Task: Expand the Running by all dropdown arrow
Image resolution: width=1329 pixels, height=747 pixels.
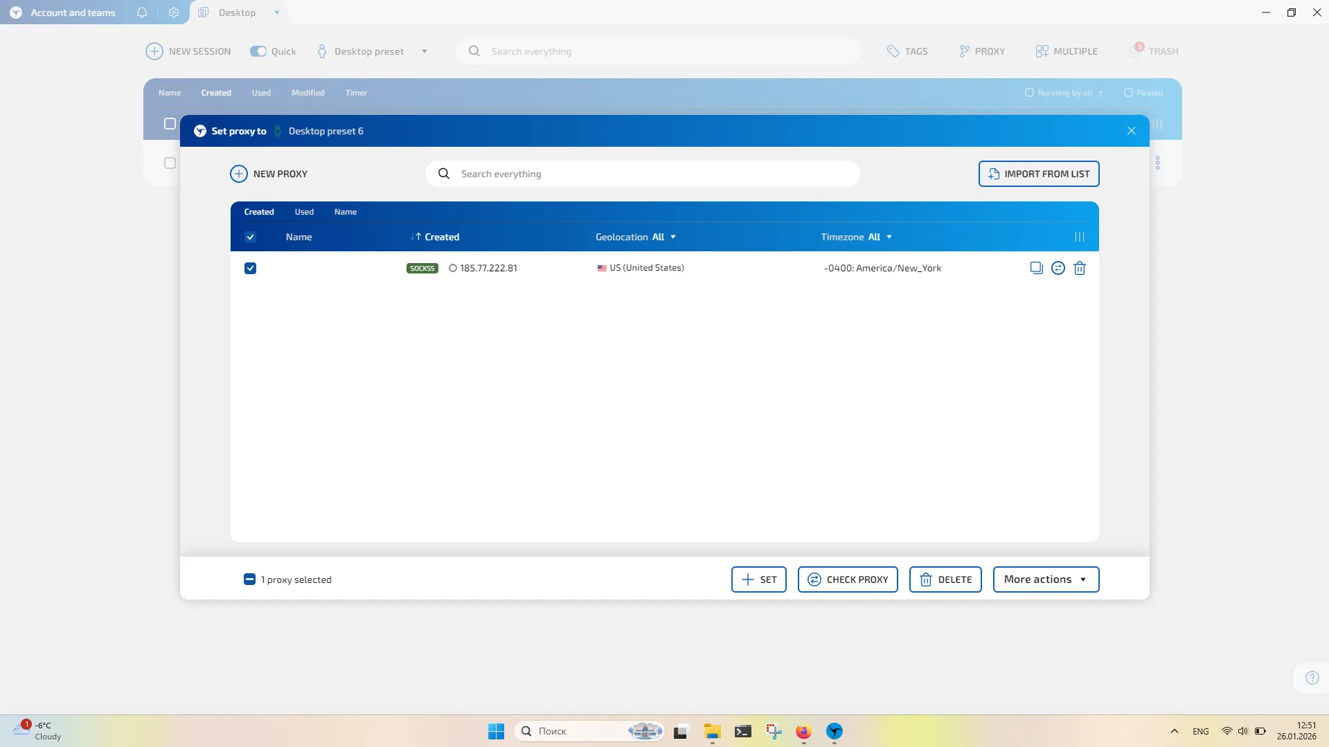Action: pyautogui.click(x=1100, y=92)
